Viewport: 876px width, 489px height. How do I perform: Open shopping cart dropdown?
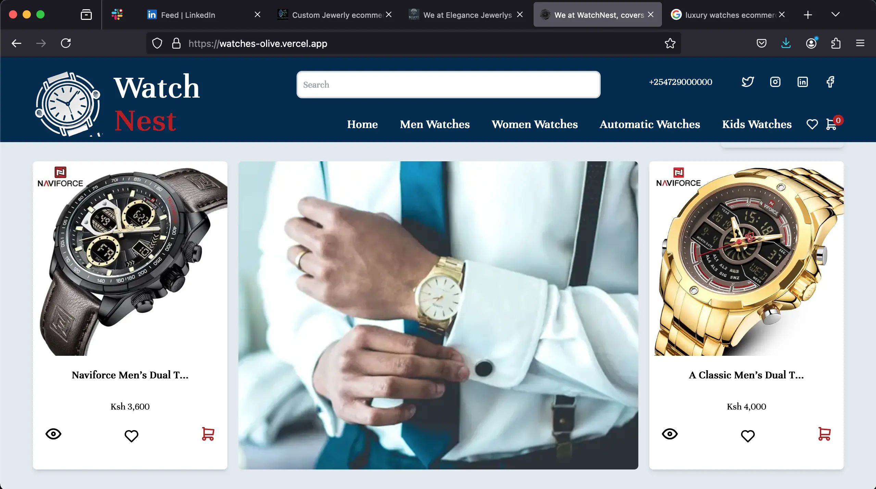[x=833, y=125]
